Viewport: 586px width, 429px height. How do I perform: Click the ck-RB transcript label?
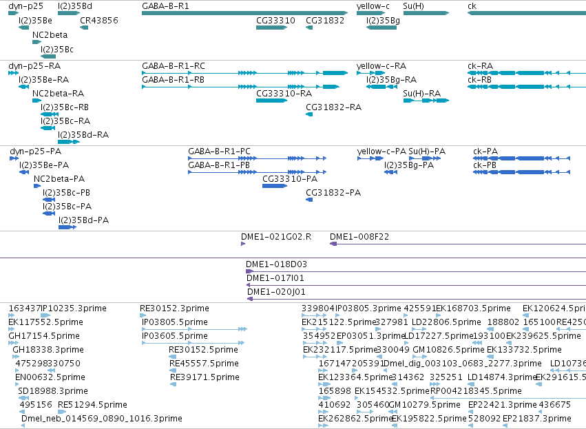(479, 80)
